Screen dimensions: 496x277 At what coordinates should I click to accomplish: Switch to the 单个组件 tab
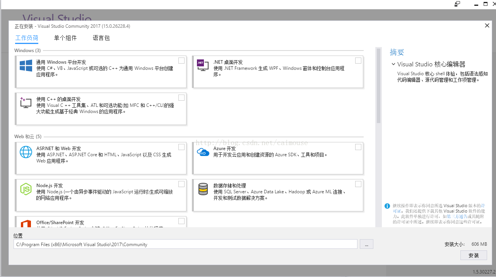tap(65, 38)
